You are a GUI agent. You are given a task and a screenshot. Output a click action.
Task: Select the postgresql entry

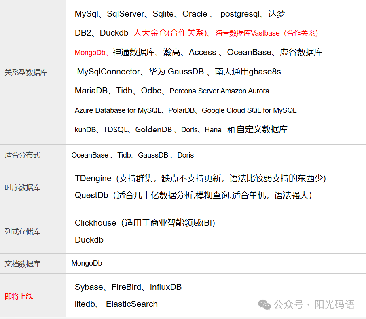[x=240, y=14]
